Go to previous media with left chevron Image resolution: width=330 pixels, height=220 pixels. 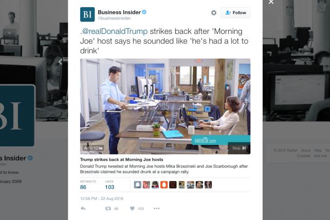pos(61,62)
